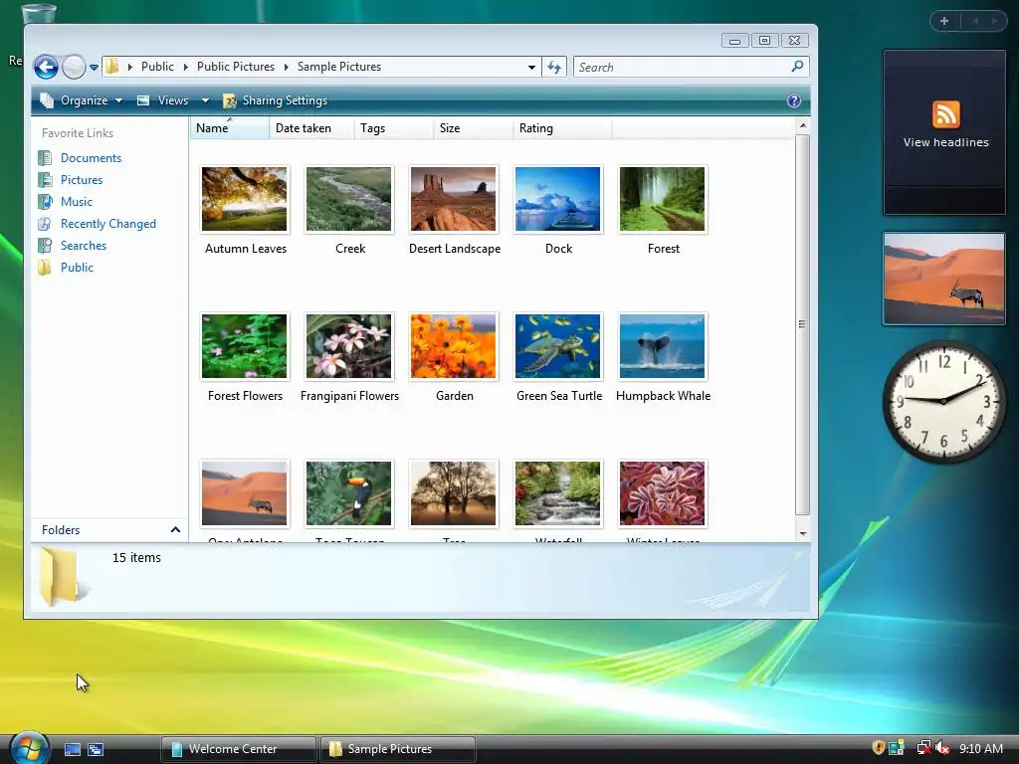
Task: Click the scrollbar up arrow
Action: [803, 125]
